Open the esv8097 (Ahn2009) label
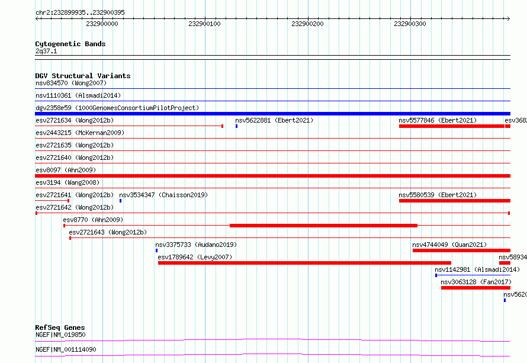527x363 pixels. point(66,170)
